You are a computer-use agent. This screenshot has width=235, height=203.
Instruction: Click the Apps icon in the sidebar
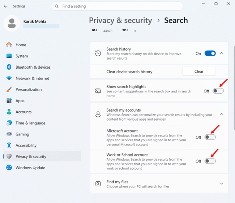click(9, 101)
